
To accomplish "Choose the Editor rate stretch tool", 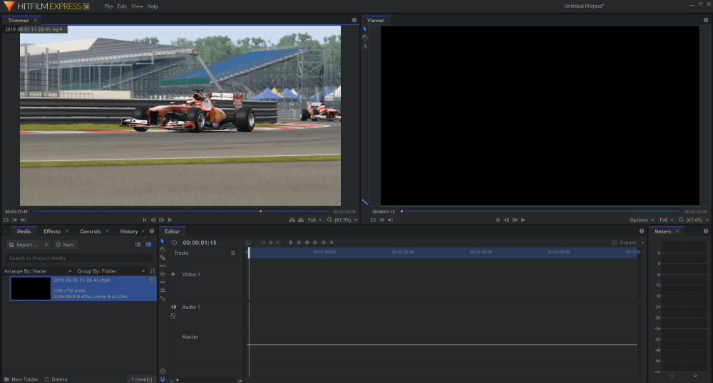I will (x=163, y=298).
